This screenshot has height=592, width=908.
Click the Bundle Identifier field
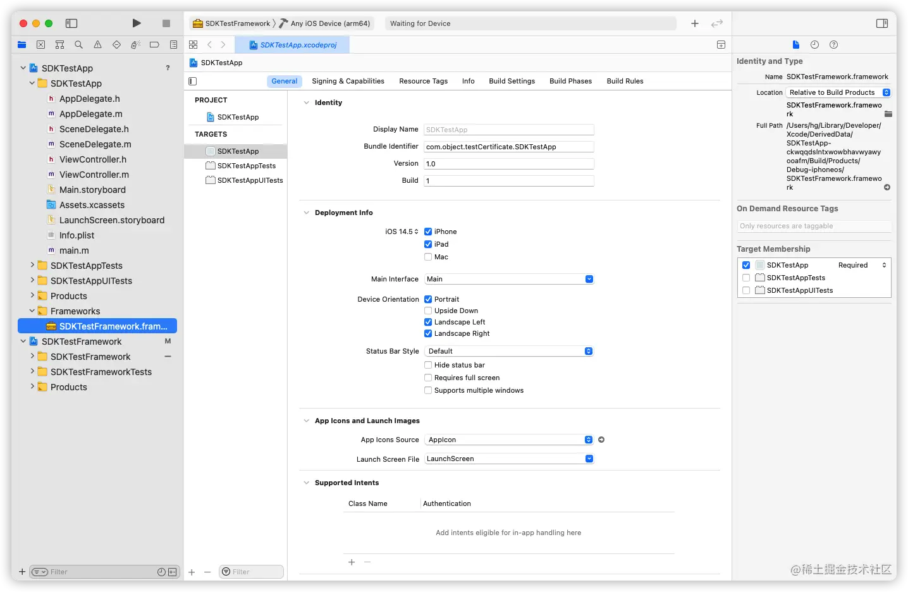point(509,147)
